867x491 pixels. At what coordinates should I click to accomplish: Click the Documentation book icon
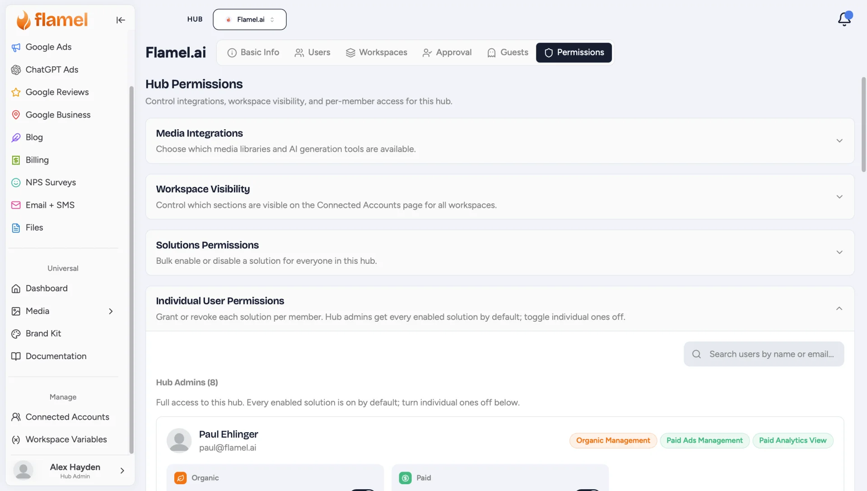coord(16,356)
